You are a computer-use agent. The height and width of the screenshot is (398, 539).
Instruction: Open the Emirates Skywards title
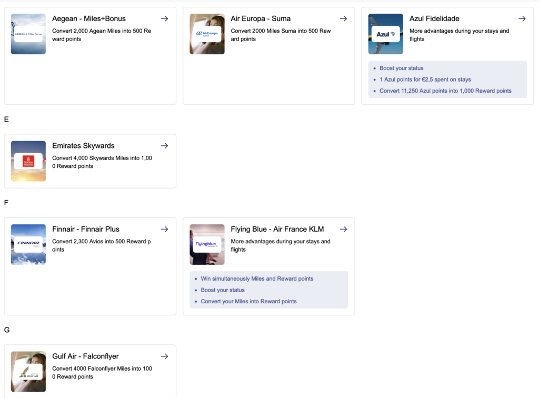(x=83, y=146)
